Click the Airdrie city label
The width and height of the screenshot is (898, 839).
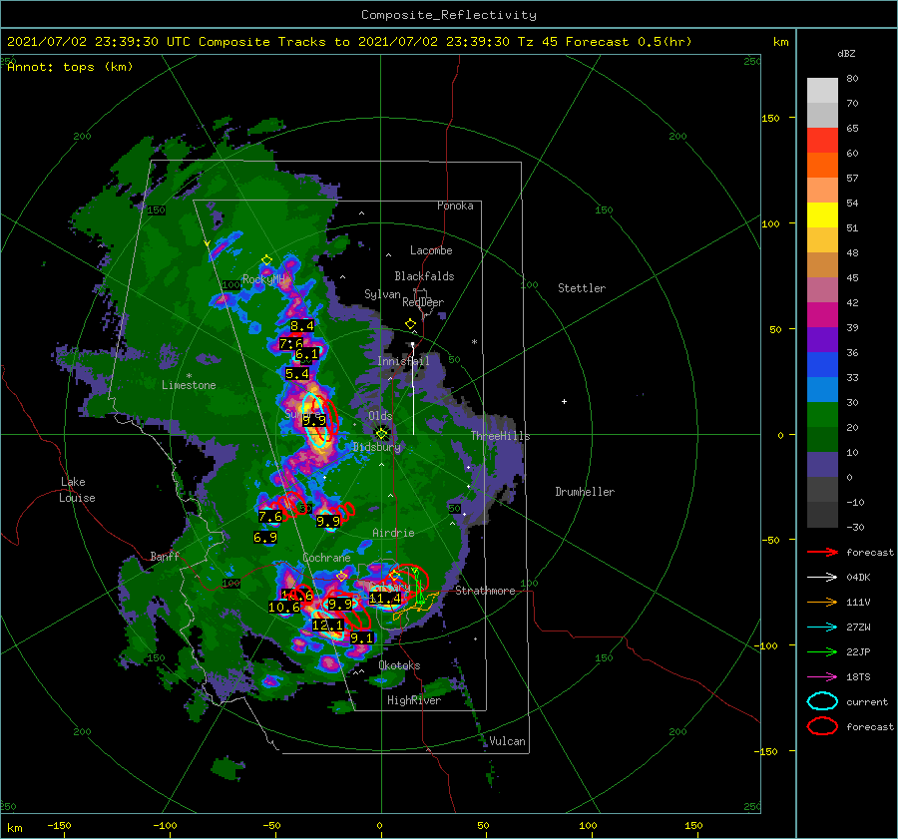coord(393,533)
